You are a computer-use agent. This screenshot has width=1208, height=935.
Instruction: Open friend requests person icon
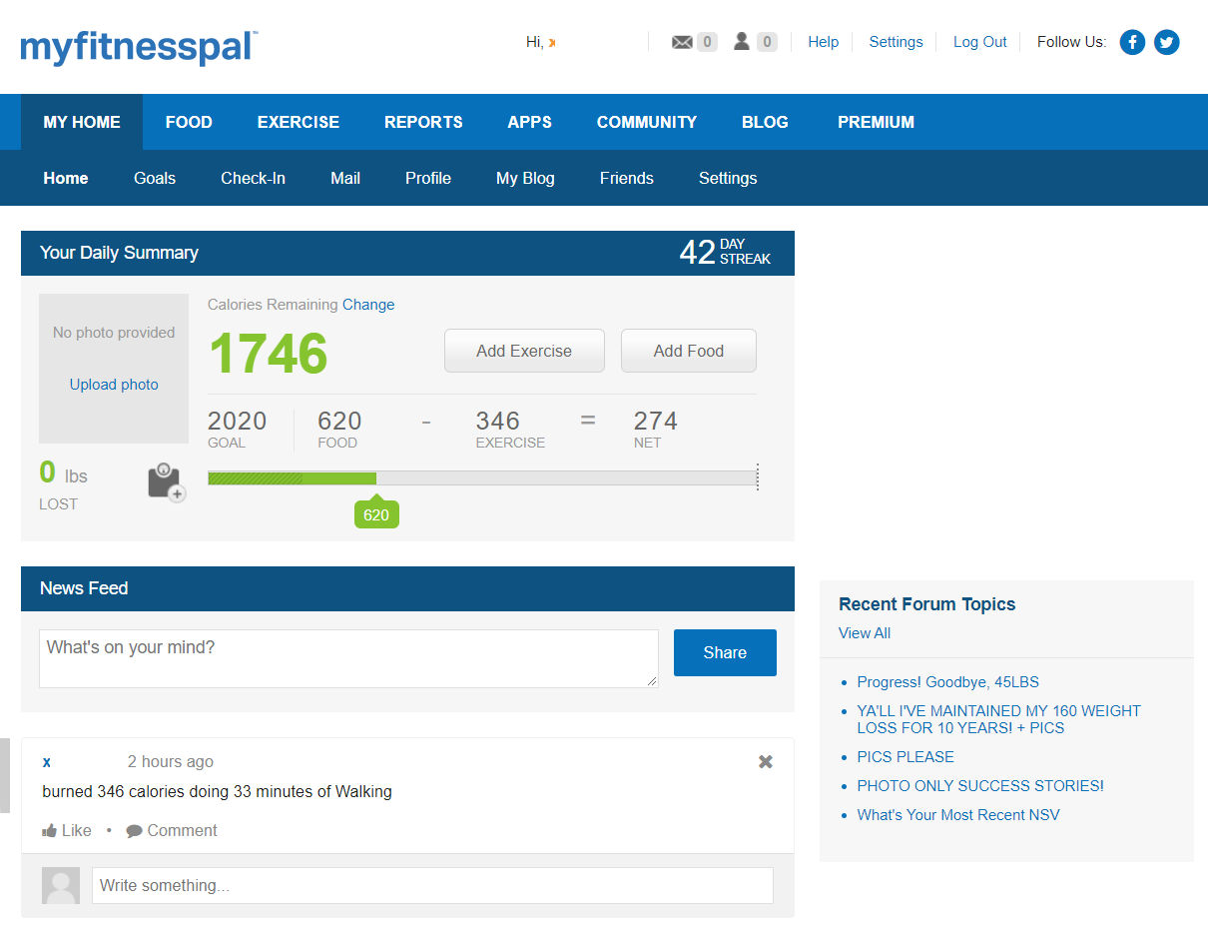[742, 41]
